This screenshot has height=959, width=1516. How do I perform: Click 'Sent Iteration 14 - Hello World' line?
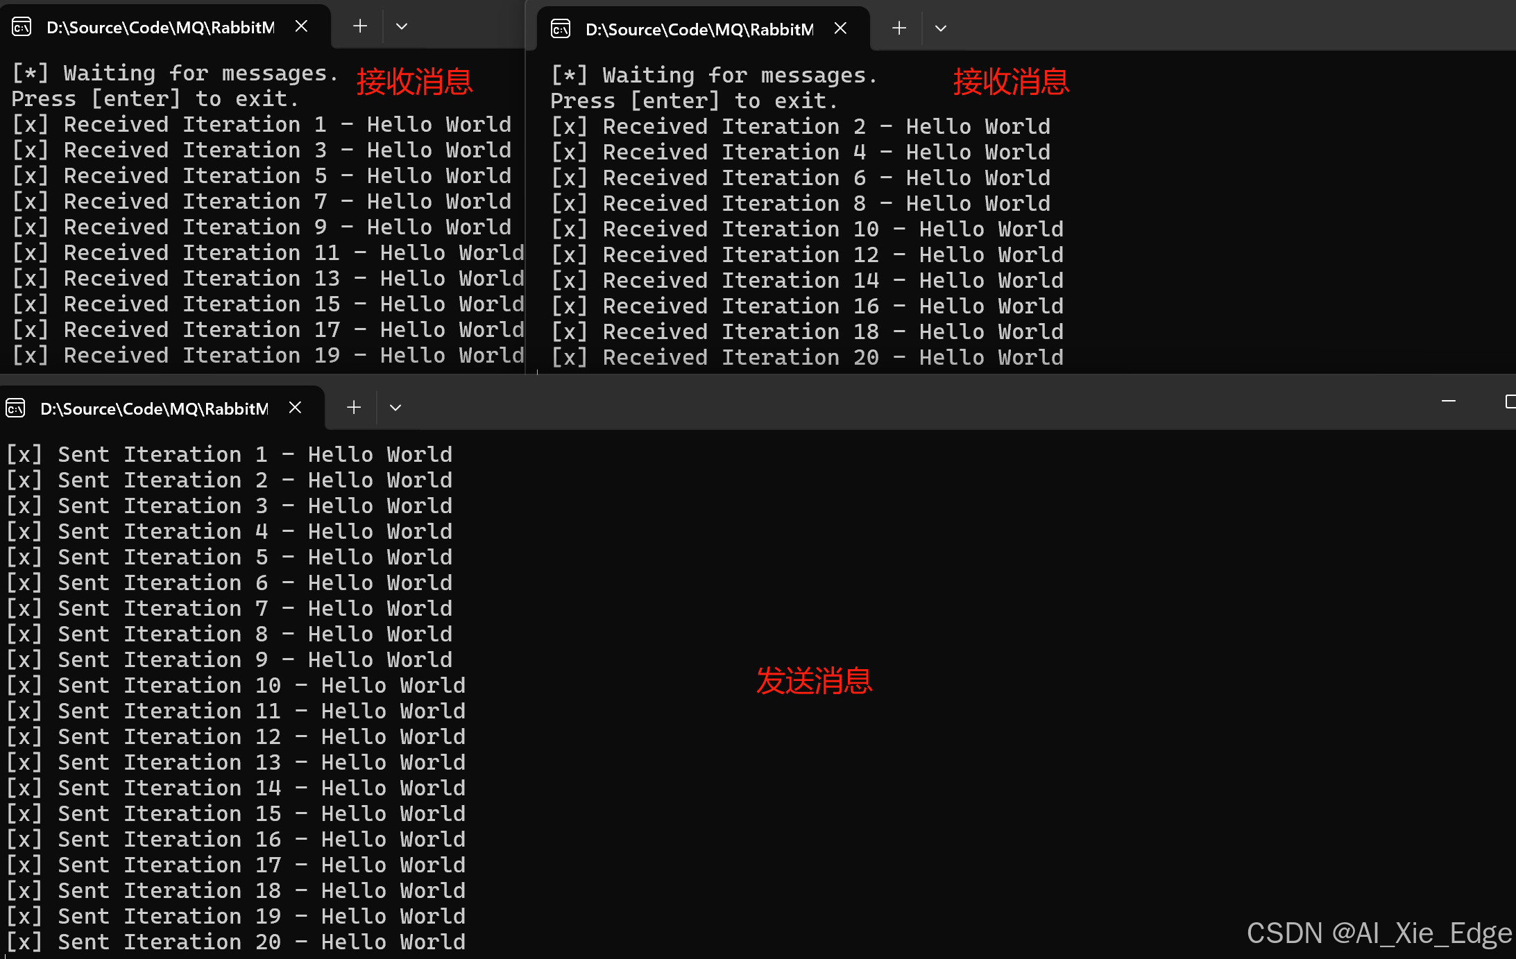pyautogui.click(x=237, y=788)
